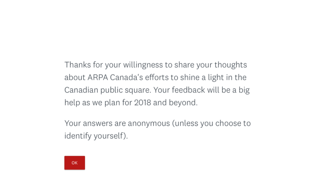
Task: Click the word "identify" in the last line
Action: pos(78,135)
